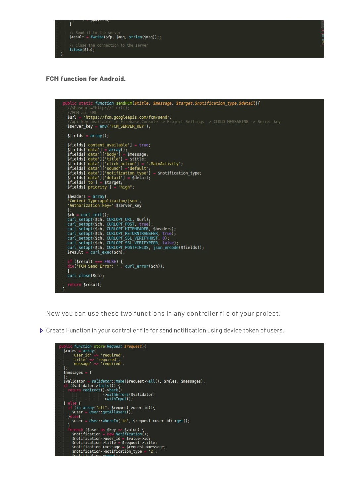The width and height of the screenshot is (339, 481).
Task: Click the Validator::make code line
Action: click(134, 381)
